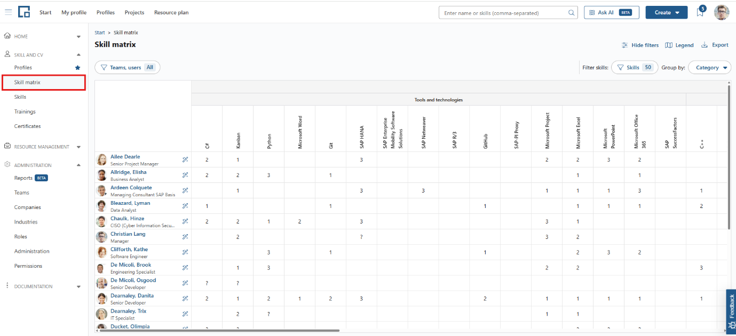The width and height of the screenshot is (736, 336).
Task: Click the horizontal scrollbar of the matrix
Action: click(x=219, y=331)
